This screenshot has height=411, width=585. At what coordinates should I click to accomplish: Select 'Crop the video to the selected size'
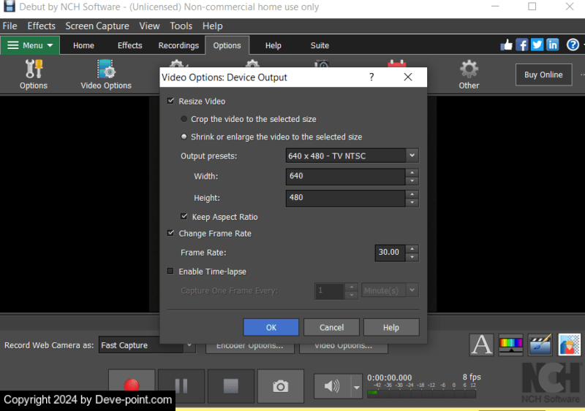coord(184,119)
